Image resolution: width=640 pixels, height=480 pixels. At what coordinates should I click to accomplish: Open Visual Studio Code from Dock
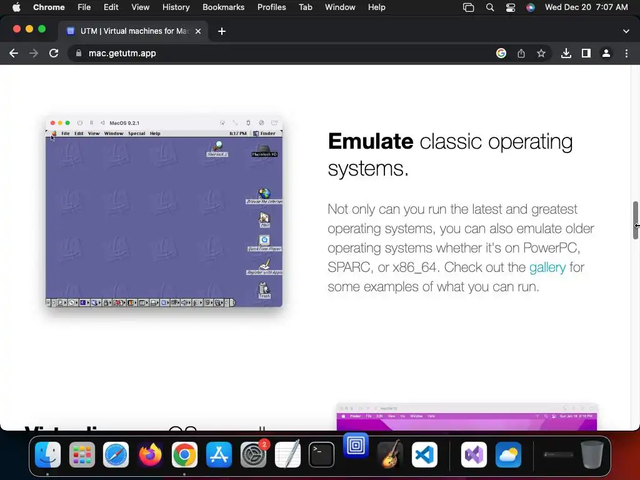click(424, 454)
